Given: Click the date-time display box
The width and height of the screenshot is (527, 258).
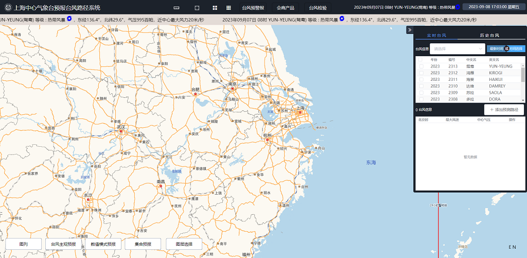Looking at the screenshot, I should pos(494,8).
